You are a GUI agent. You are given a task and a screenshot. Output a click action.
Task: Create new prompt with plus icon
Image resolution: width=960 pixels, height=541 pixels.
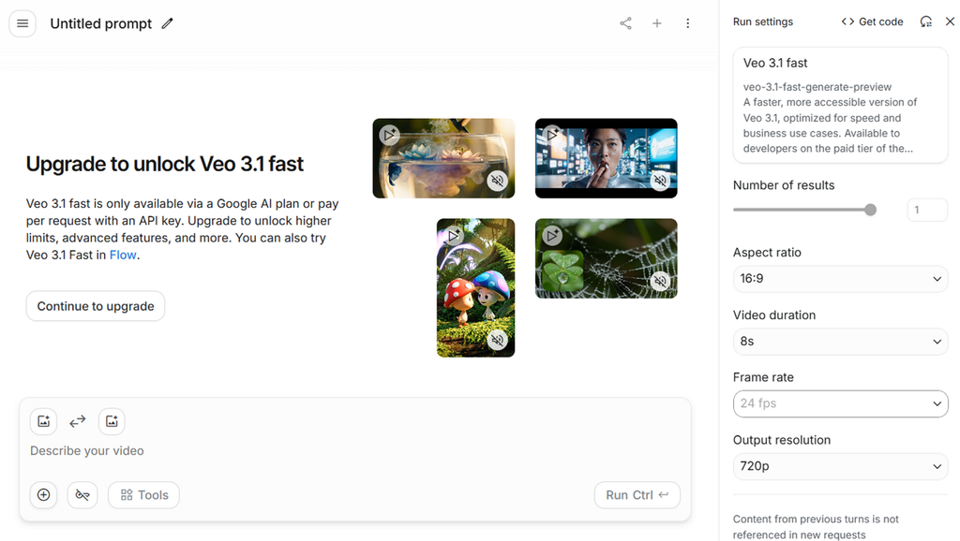coord(656,23)
